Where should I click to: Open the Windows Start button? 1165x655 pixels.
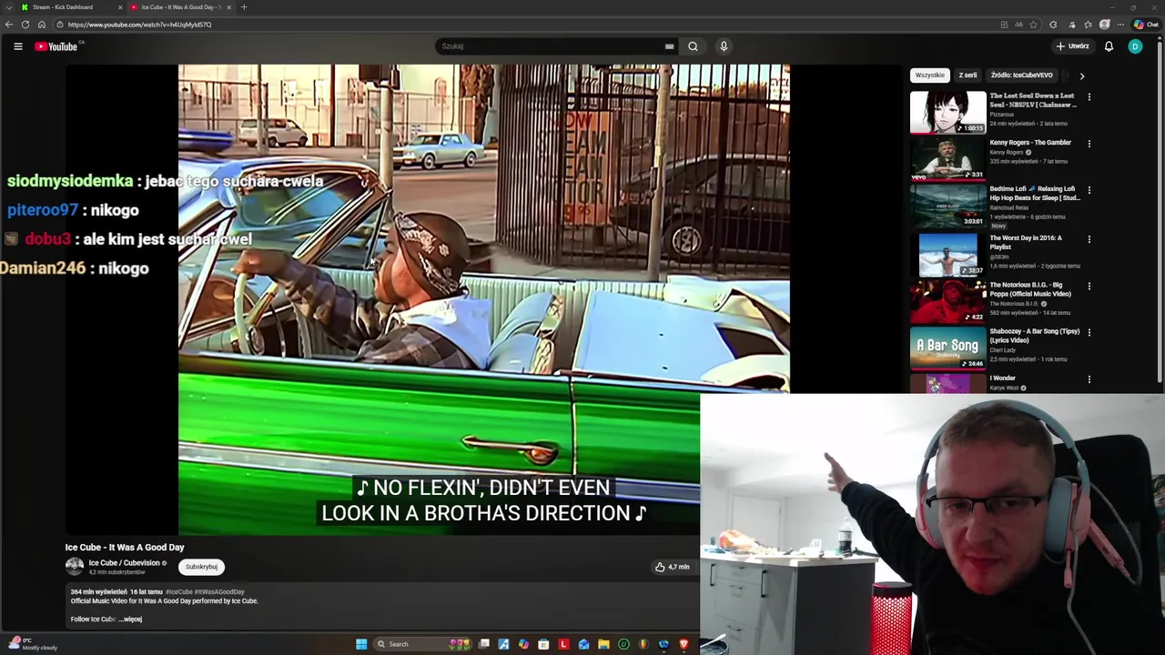[x=361, y=644]
